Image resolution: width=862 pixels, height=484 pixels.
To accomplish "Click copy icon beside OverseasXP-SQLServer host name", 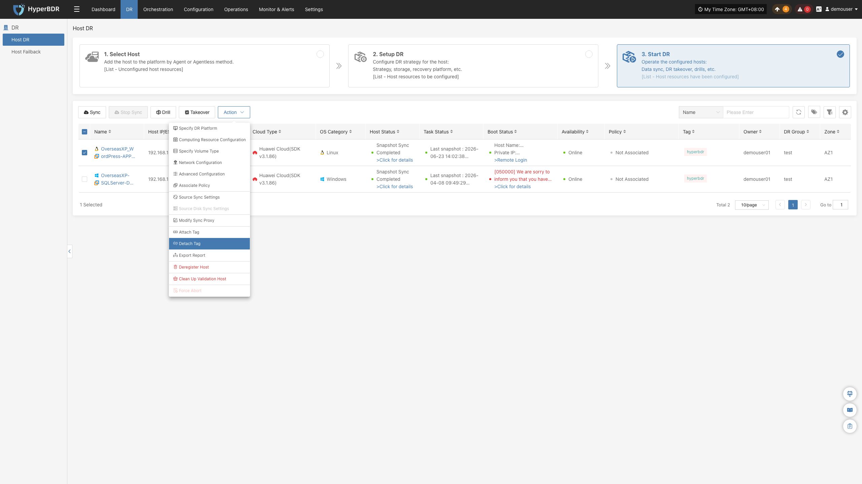I will click(x=97, y=183).
